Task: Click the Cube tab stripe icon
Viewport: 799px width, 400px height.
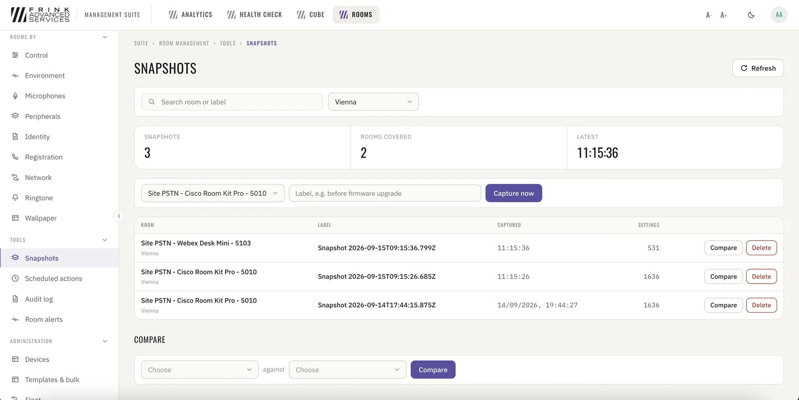Action: (x=301, y=15)
